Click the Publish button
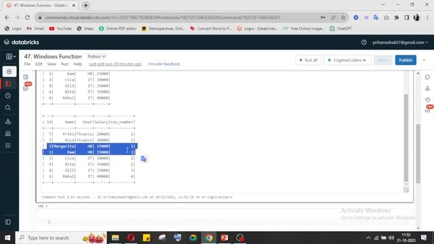The image size is (434, 244). tap(406, 60)
